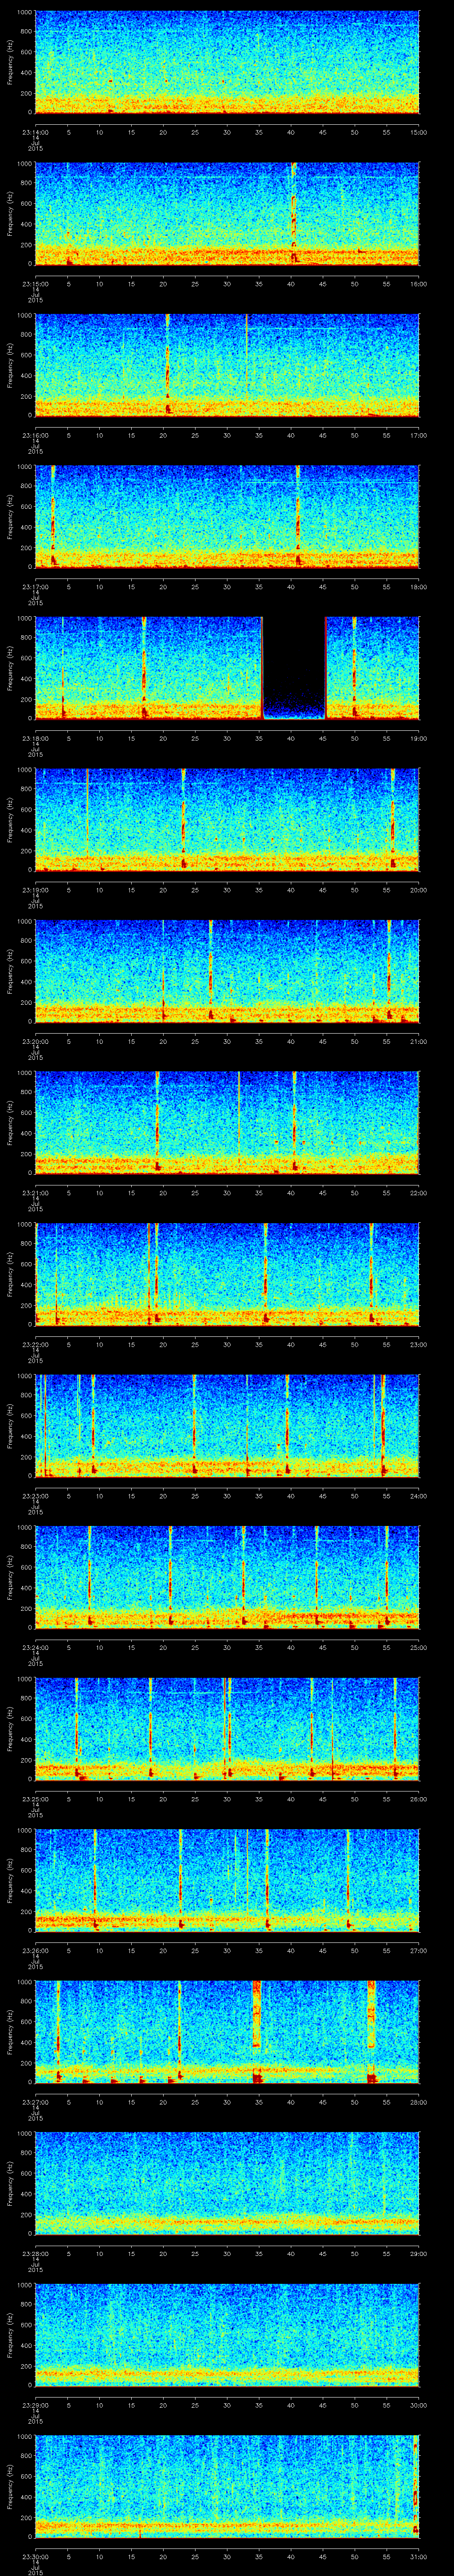Image resolution: width=454 pixels, height=2576 pixels.
Task: Click vertical burst near 41 s in 23:17:00 spectrogram
Action: click(297, 516)
